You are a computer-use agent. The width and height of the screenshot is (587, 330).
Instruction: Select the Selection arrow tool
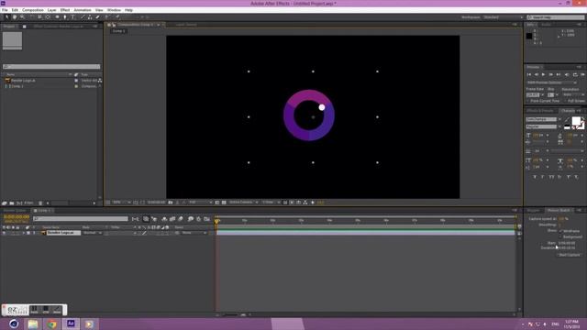pyautogui.click(x=6, y=16)
